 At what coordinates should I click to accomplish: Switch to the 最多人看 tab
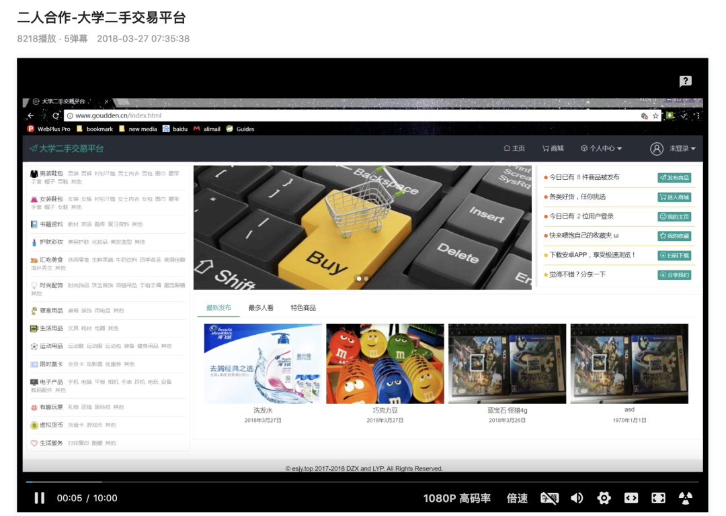[x=261, y=308]
